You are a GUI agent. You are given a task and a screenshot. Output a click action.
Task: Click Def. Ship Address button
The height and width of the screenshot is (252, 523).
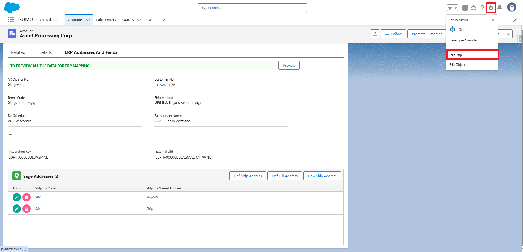248,176
